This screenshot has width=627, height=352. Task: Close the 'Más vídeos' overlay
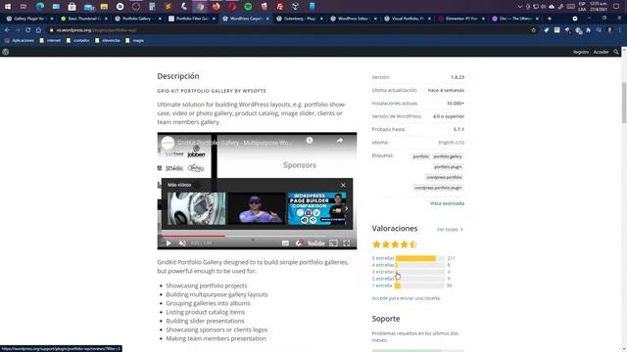coord(343,185)
